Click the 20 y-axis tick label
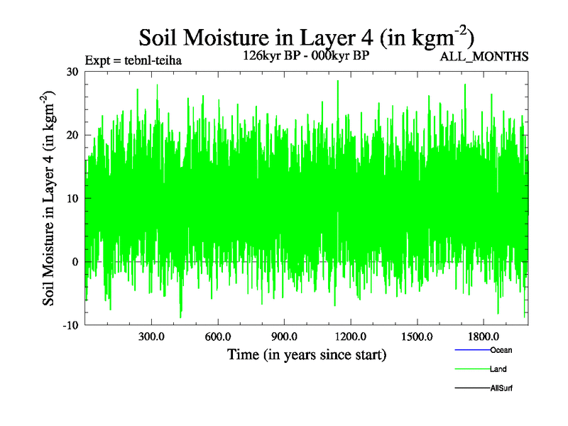568x426 pixels. tap(71, 135)
